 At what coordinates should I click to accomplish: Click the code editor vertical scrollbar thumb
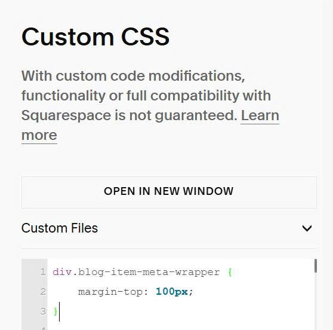click(x=316, y=265)
